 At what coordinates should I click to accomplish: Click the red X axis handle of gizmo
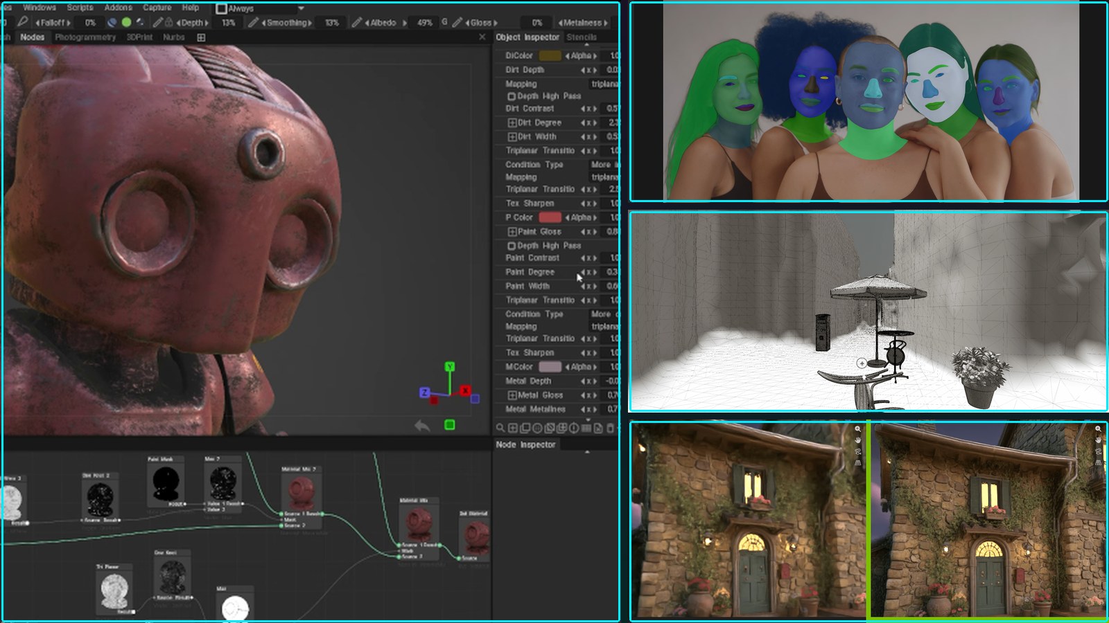[465, 390]
